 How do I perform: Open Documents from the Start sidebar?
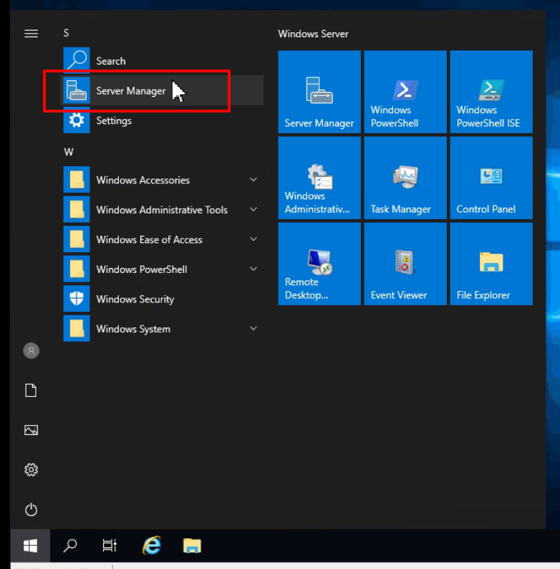[x=31, y=391]
